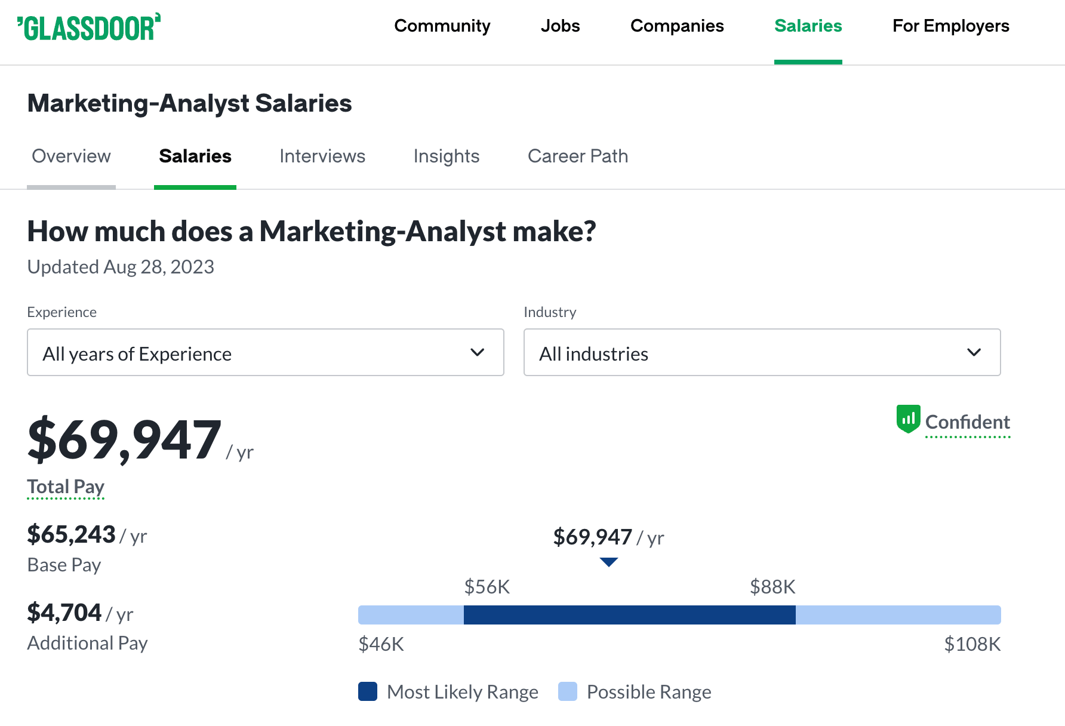Switch to the Insights tab
Viewport: 1065px width, 726px height.
click(446, 156)
